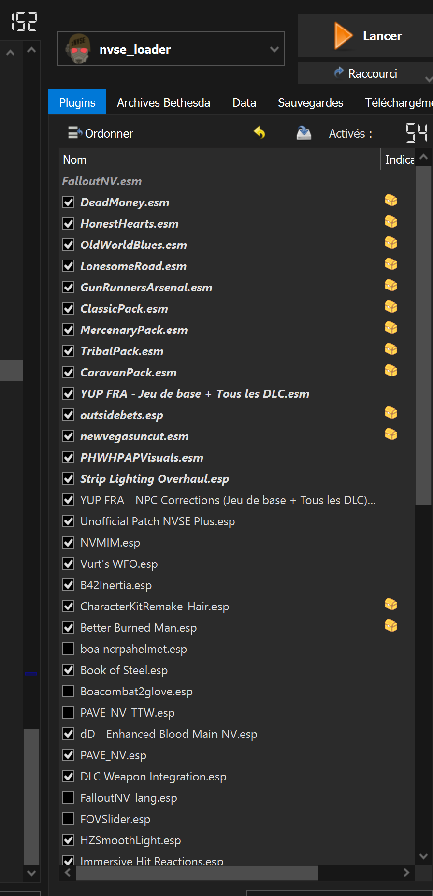Click the Lancer launch button

365,35
